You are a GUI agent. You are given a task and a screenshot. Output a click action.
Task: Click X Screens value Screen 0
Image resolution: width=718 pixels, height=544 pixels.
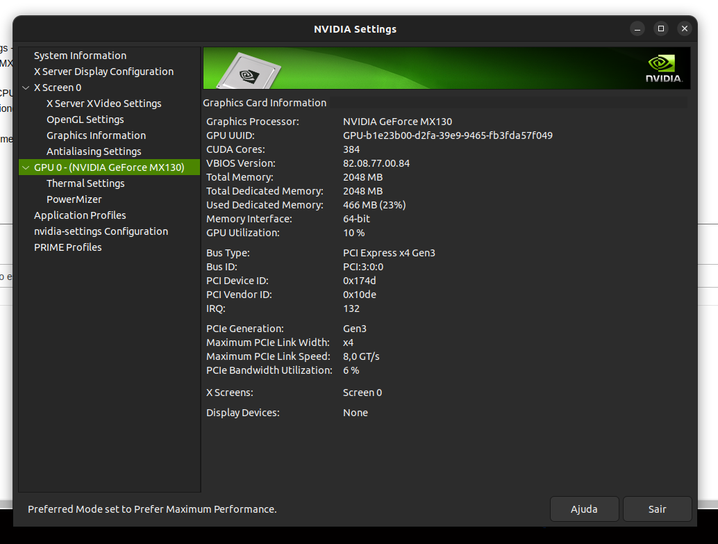pyautogui.click(x=362, y=393)
